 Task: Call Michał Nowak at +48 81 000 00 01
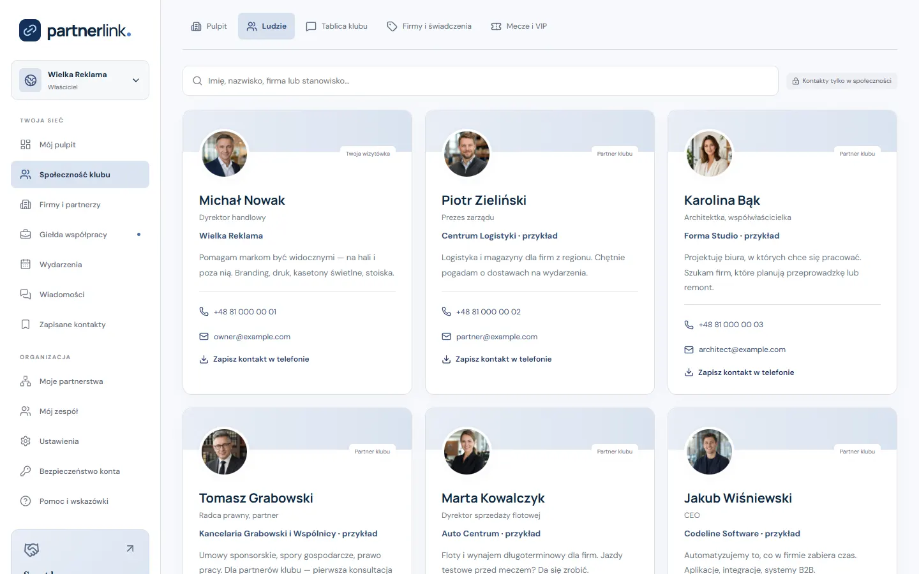[238, 312]
